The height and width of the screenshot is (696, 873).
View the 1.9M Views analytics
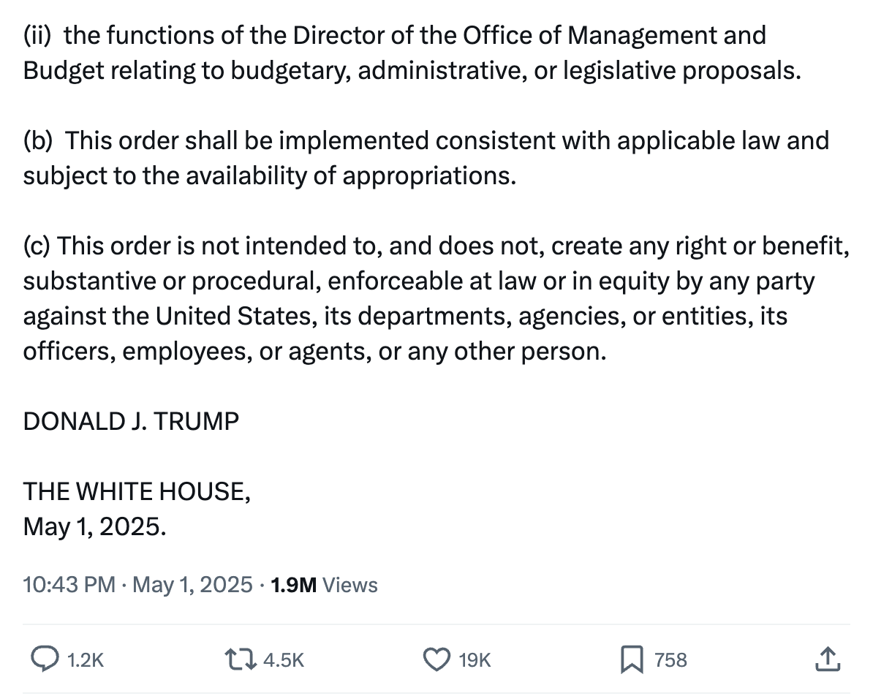coord(324,585)
